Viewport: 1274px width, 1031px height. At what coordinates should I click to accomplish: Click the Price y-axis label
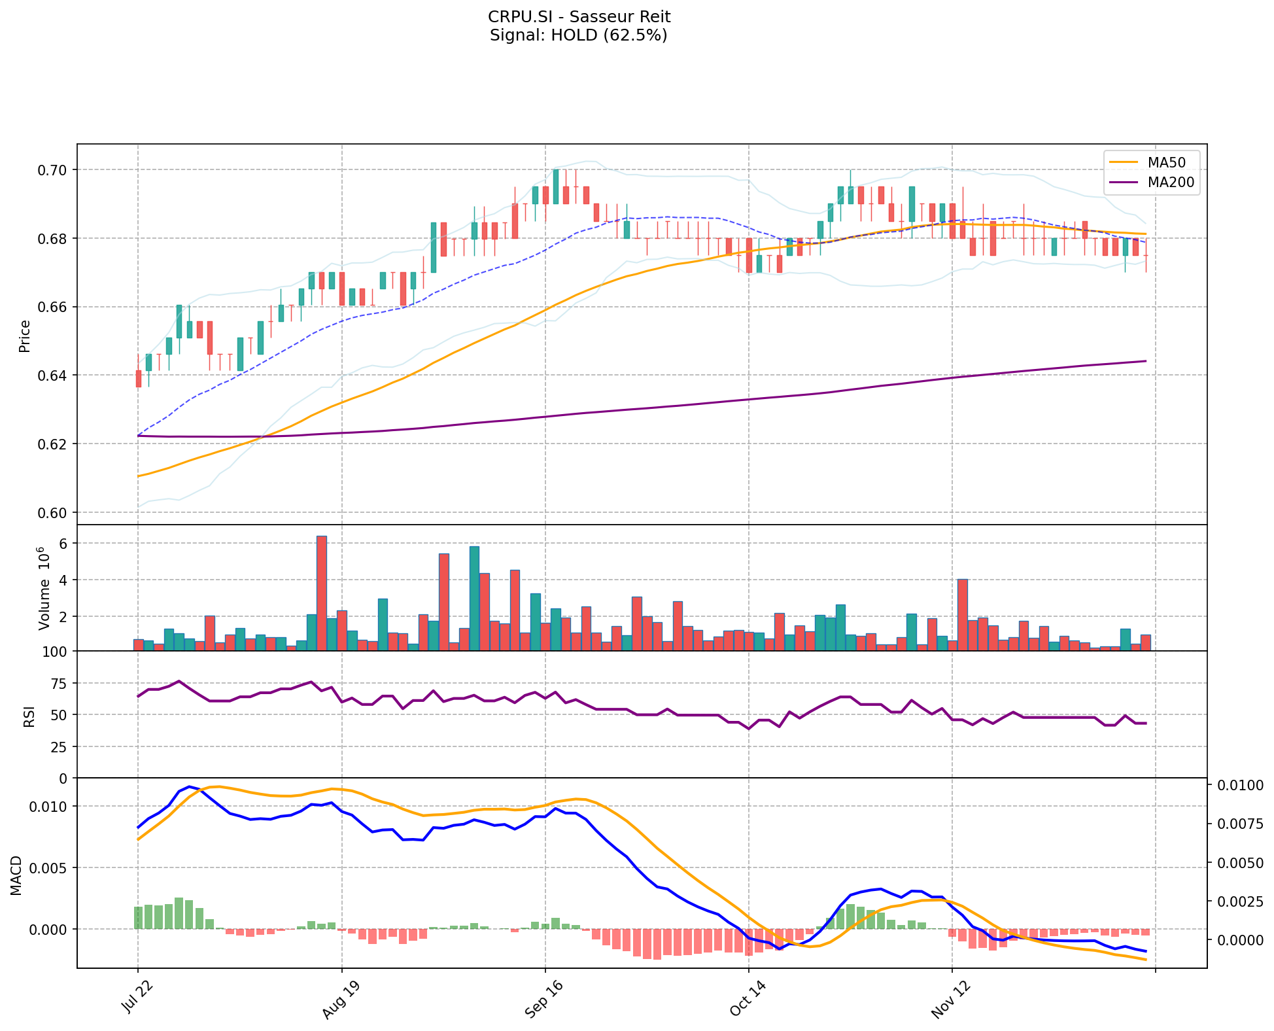coord(25,336)
